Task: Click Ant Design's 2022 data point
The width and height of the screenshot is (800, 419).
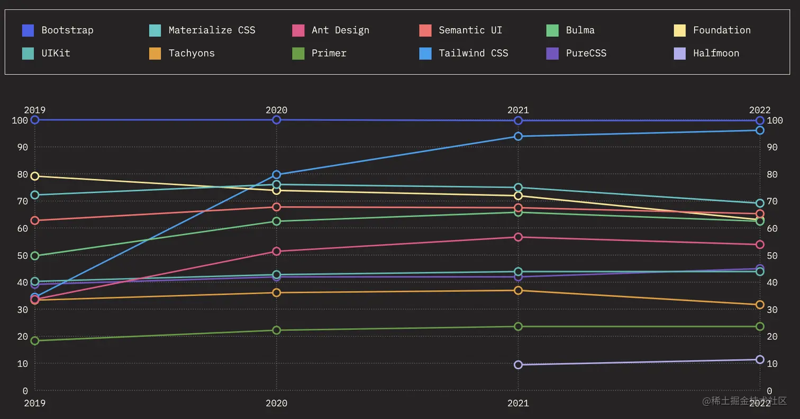Action: pos(760,245)
